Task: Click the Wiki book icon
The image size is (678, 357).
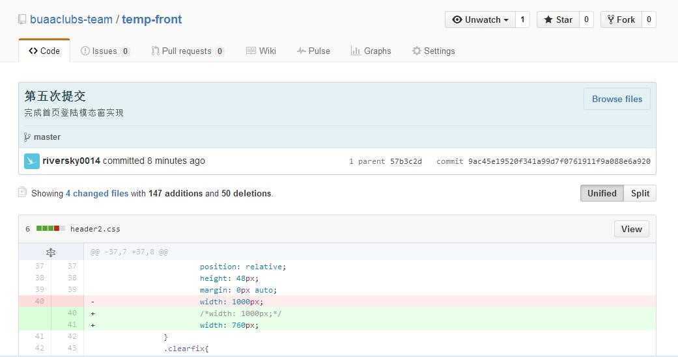Action: (x=251, y=51)
